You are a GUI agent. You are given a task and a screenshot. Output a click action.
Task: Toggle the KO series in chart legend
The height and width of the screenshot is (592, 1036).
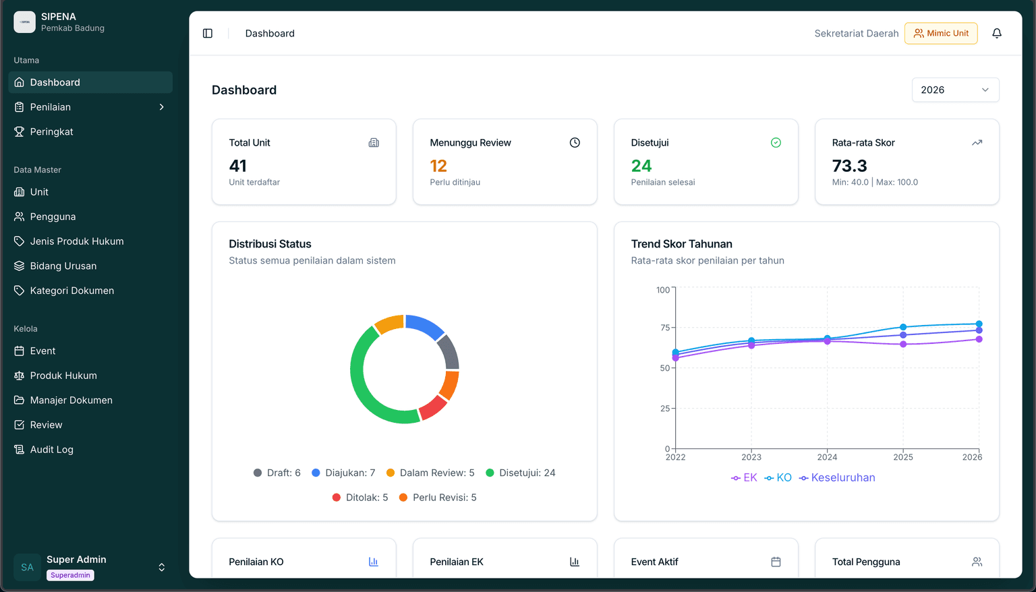pyautogui.click(x=778, y=477)
